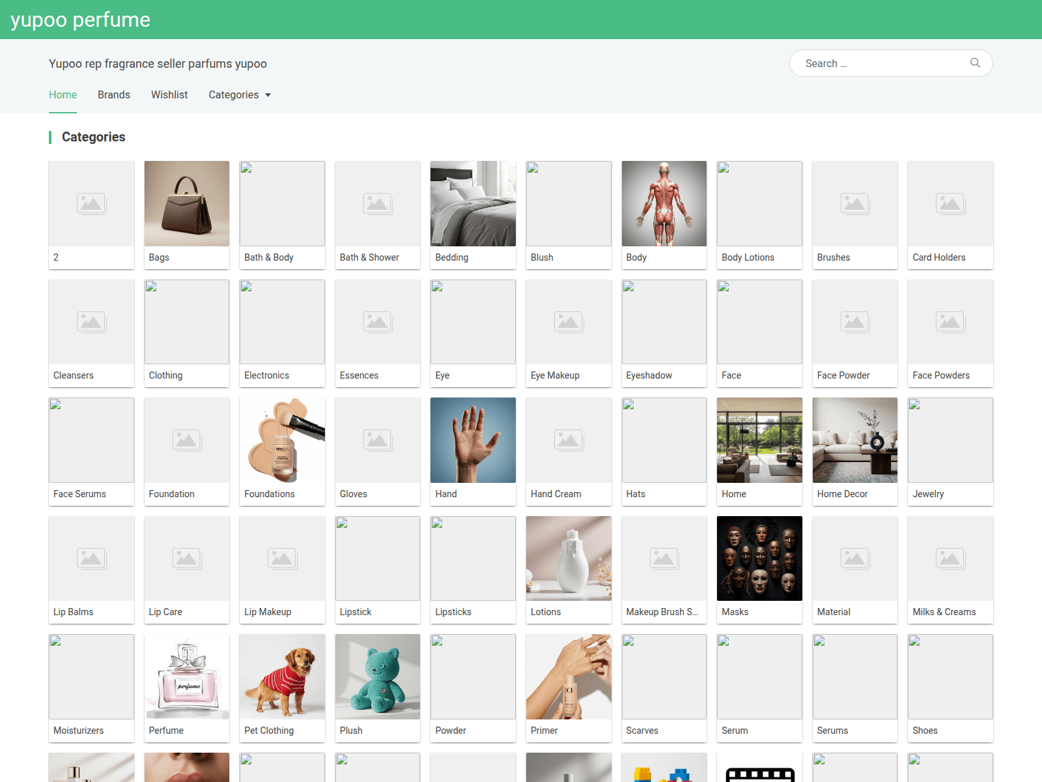
Task: Open the Moisturizers category link
Action: click(x=79, y=731)
